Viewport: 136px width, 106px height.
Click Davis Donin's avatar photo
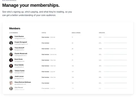pos(11,60)
